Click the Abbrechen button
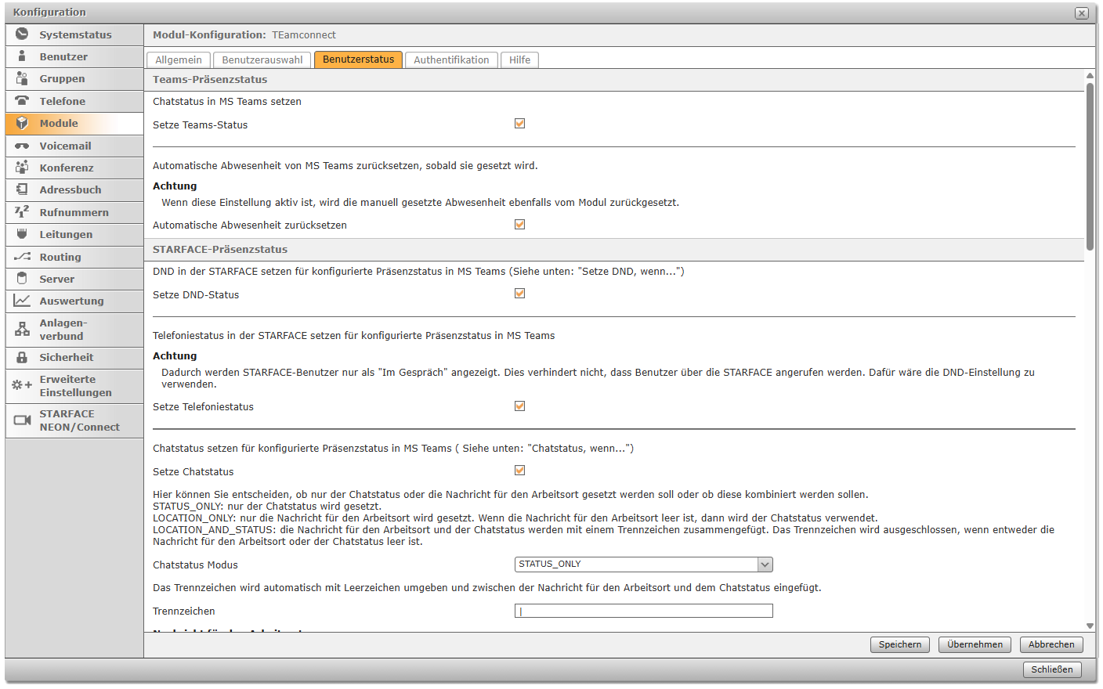This screenshot has height=689, width=1103. click(x=1051, y=644)
